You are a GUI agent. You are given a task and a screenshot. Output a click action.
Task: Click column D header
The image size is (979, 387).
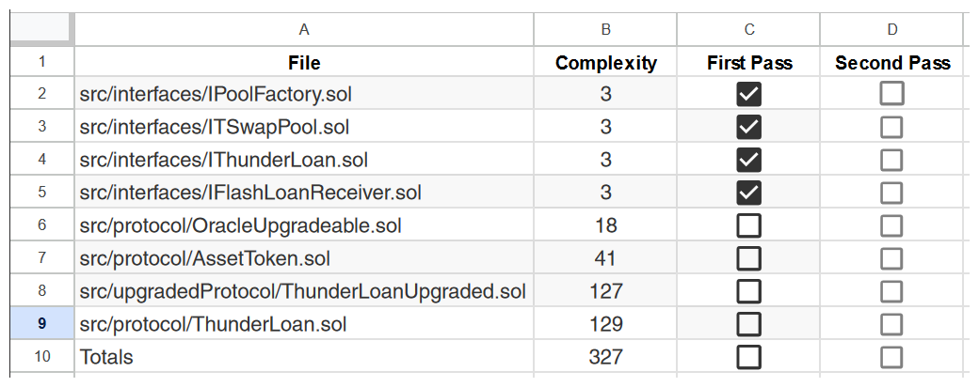click(891, 29)
